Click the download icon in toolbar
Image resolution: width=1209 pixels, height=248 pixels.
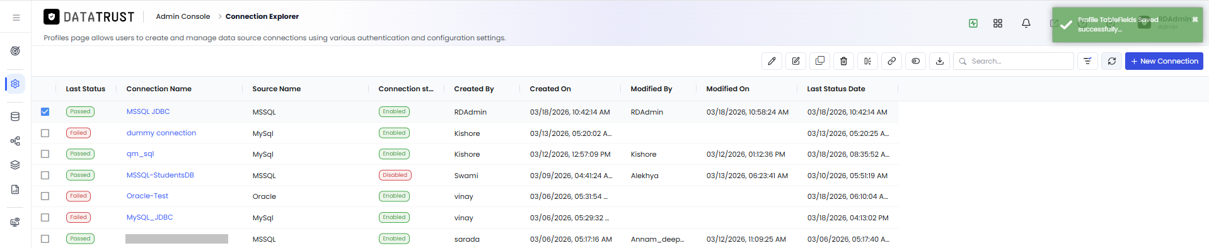[939, 61]
